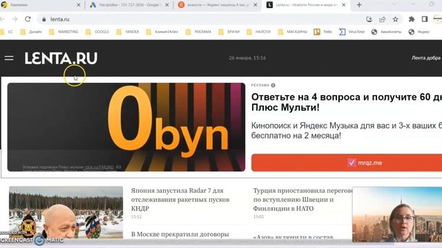Open YANDEX bookmarks folder
442x248 pixels.
click(x=128, y=32)
